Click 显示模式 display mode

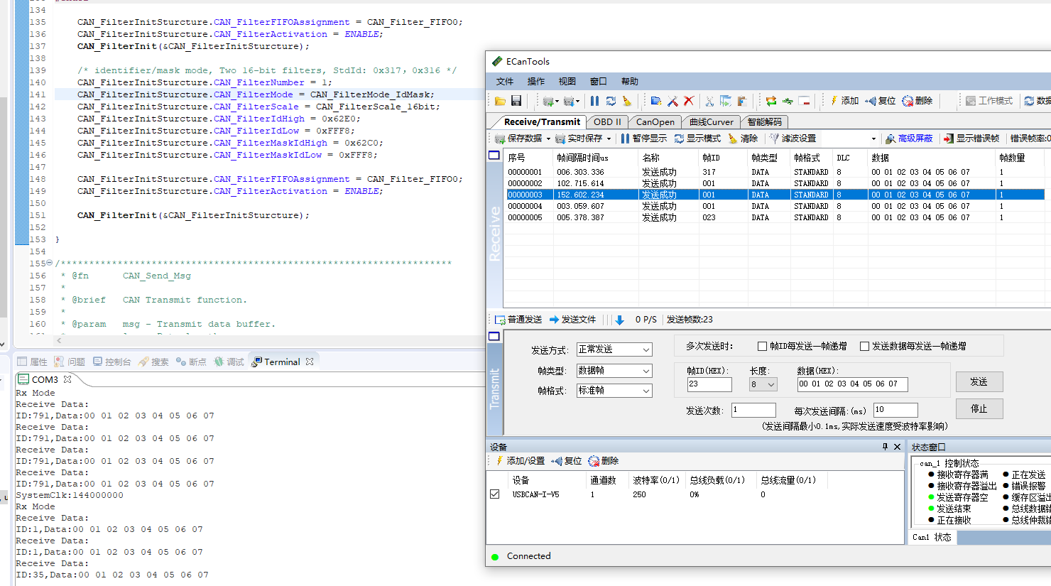[x=697, y=139]
